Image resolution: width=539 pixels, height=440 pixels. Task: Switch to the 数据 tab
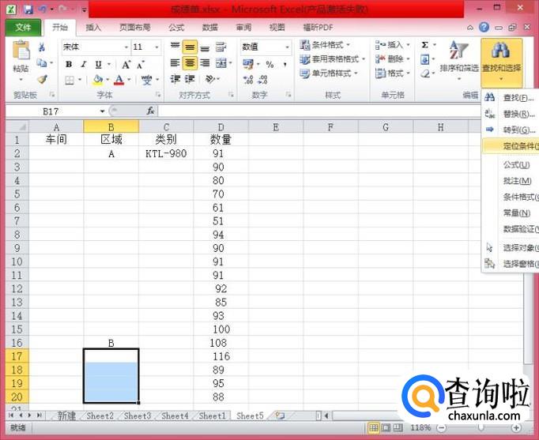pos(209,28)
